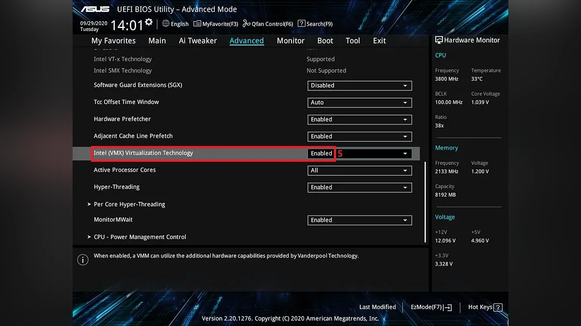This screenshot has height=326, width=581.
Task: Click the CPU section heading
Action: tap(441, 56)
